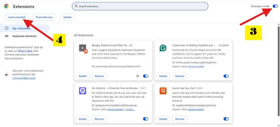Click Grammarly version 14.1288.0 text
This screenshot has width=280, height=127.
click(223, 45)
